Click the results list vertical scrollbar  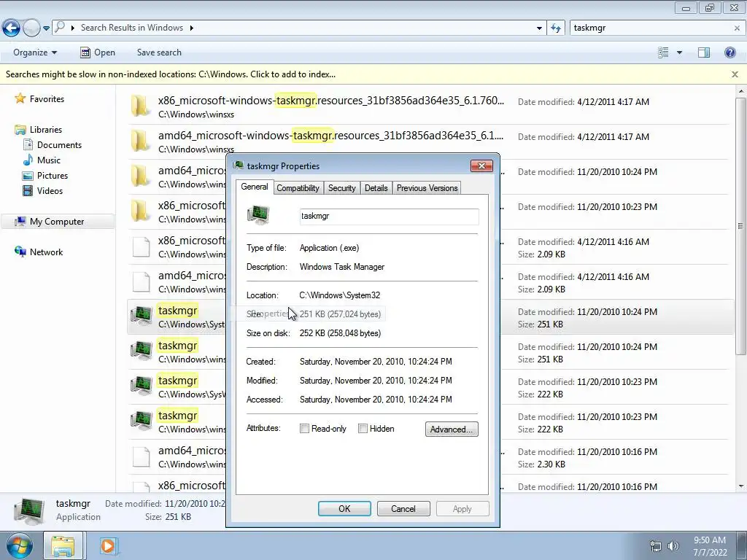click(x=740, y=226)
